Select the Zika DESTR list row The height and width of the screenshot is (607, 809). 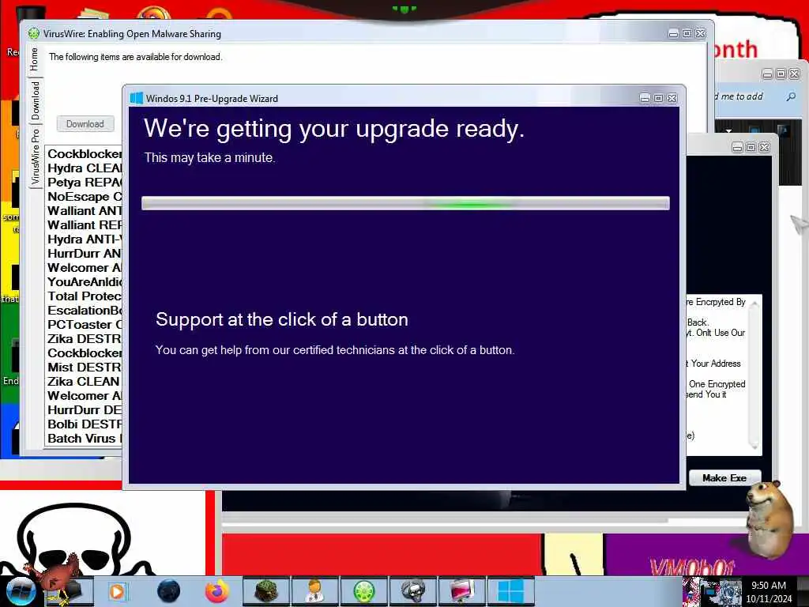[x=85, y=338]
